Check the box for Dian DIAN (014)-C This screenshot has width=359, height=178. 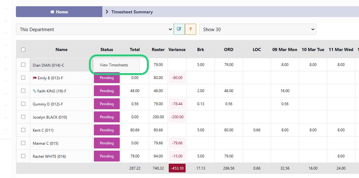pyautogui.click(x=23, y=65)
